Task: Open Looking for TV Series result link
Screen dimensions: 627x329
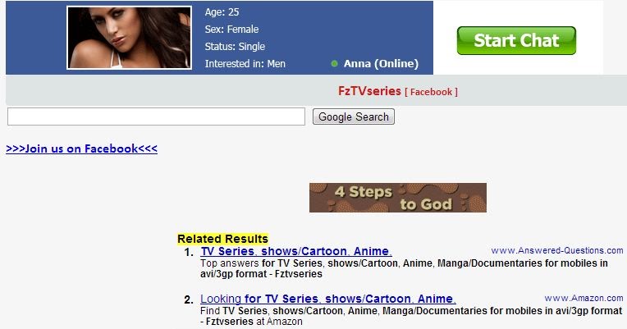Action: pyautogui.click(x=328, y=299)
